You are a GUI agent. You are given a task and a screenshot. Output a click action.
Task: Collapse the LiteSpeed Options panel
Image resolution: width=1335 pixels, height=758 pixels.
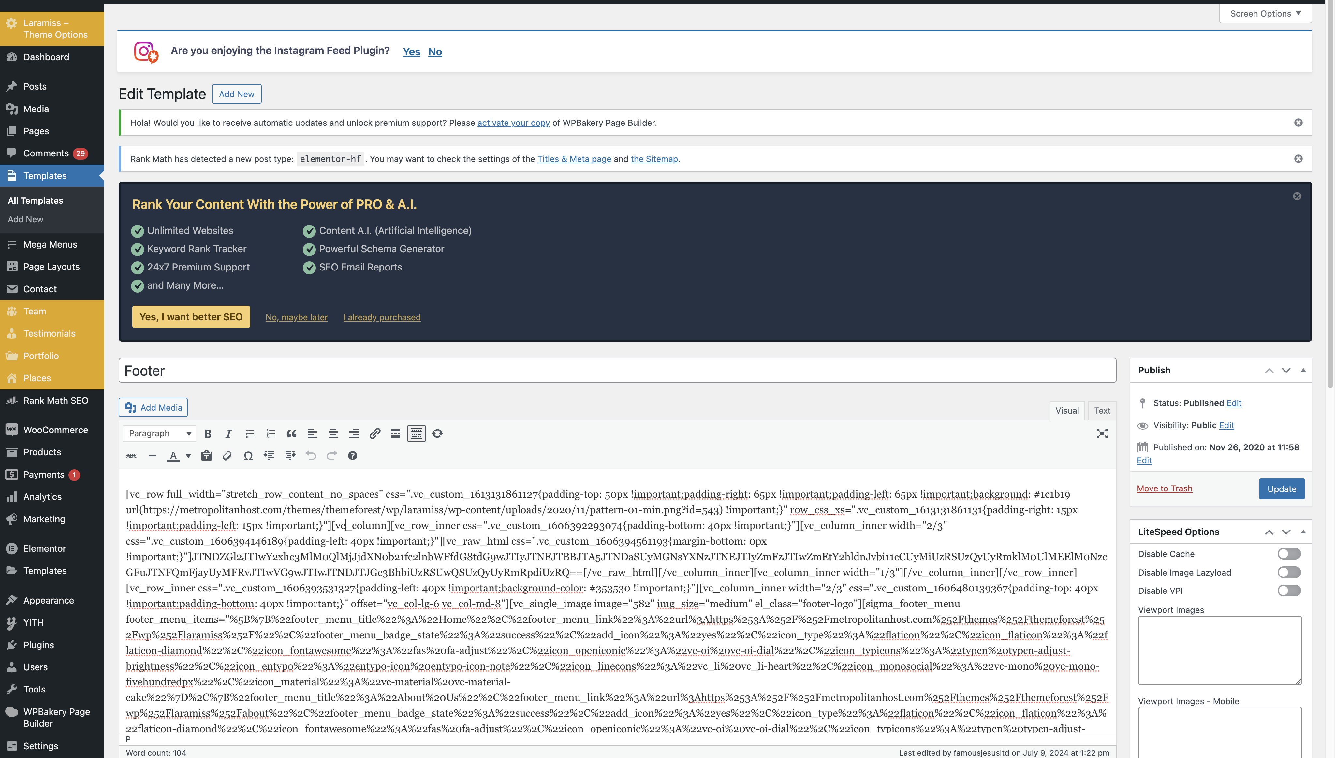(1303, 532)
